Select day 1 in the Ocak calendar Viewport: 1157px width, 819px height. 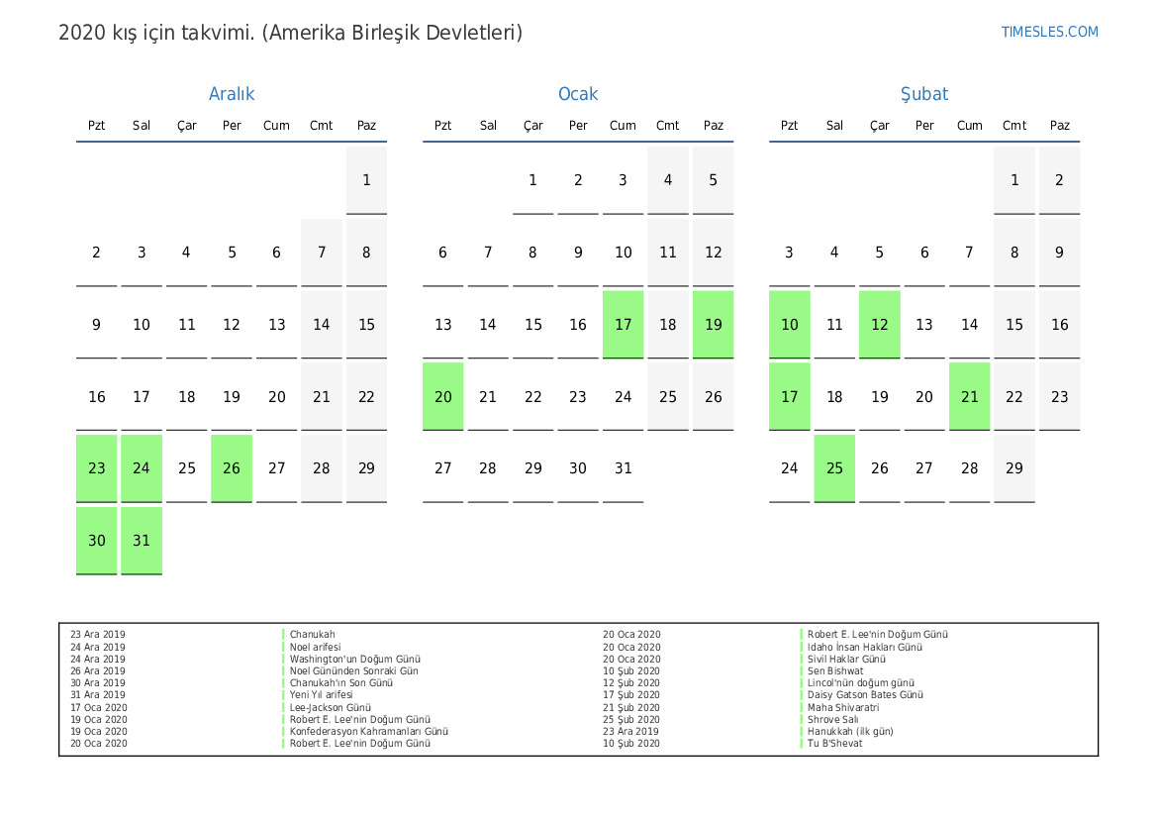pyautogui.click(x=532, y=180)
